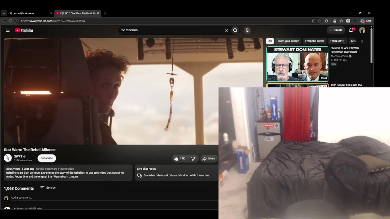390x219 pixels.
Task: Open the Stewart Dominates video thumbnail
Action: point(298,64)
